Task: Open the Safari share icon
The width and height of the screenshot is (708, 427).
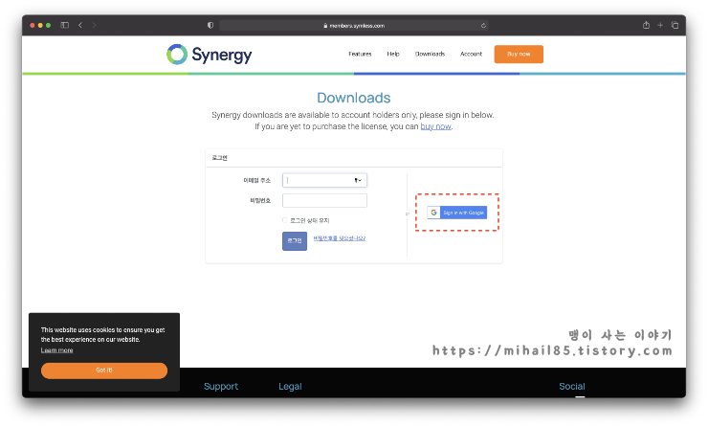Action: [646, 25]
